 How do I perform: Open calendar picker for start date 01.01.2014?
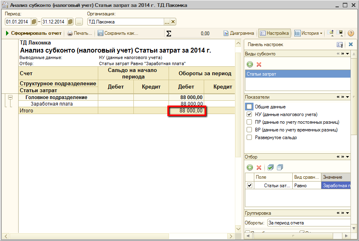click(x=34, y=22)
